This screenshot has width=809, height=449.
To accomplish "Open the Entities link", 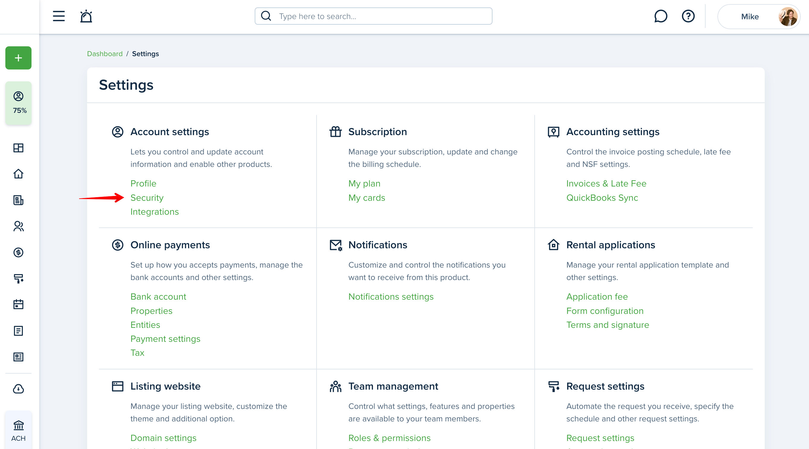I will (145, 325).
